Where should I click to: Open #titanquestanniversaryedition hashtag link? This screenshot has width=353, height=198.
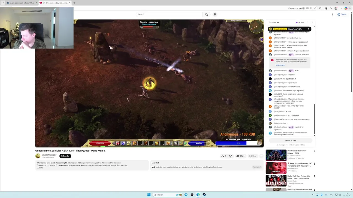click(90, 163)
